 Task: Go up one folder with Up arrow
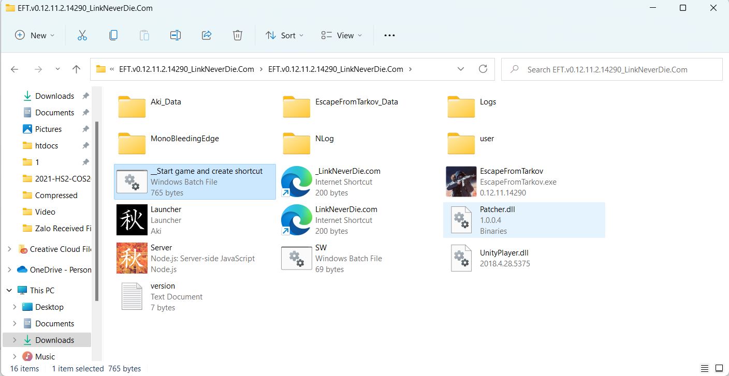click(x=76, y=69)
